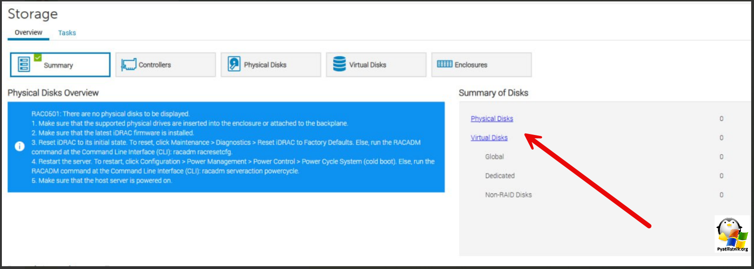Screen dimensions: 754x269
Task: Select the Dedicated row in the disk summary
Action: (500, 176)
